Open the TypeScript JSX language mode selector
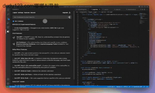This screenshot has width=155, height=93. [x=137, y=87]
